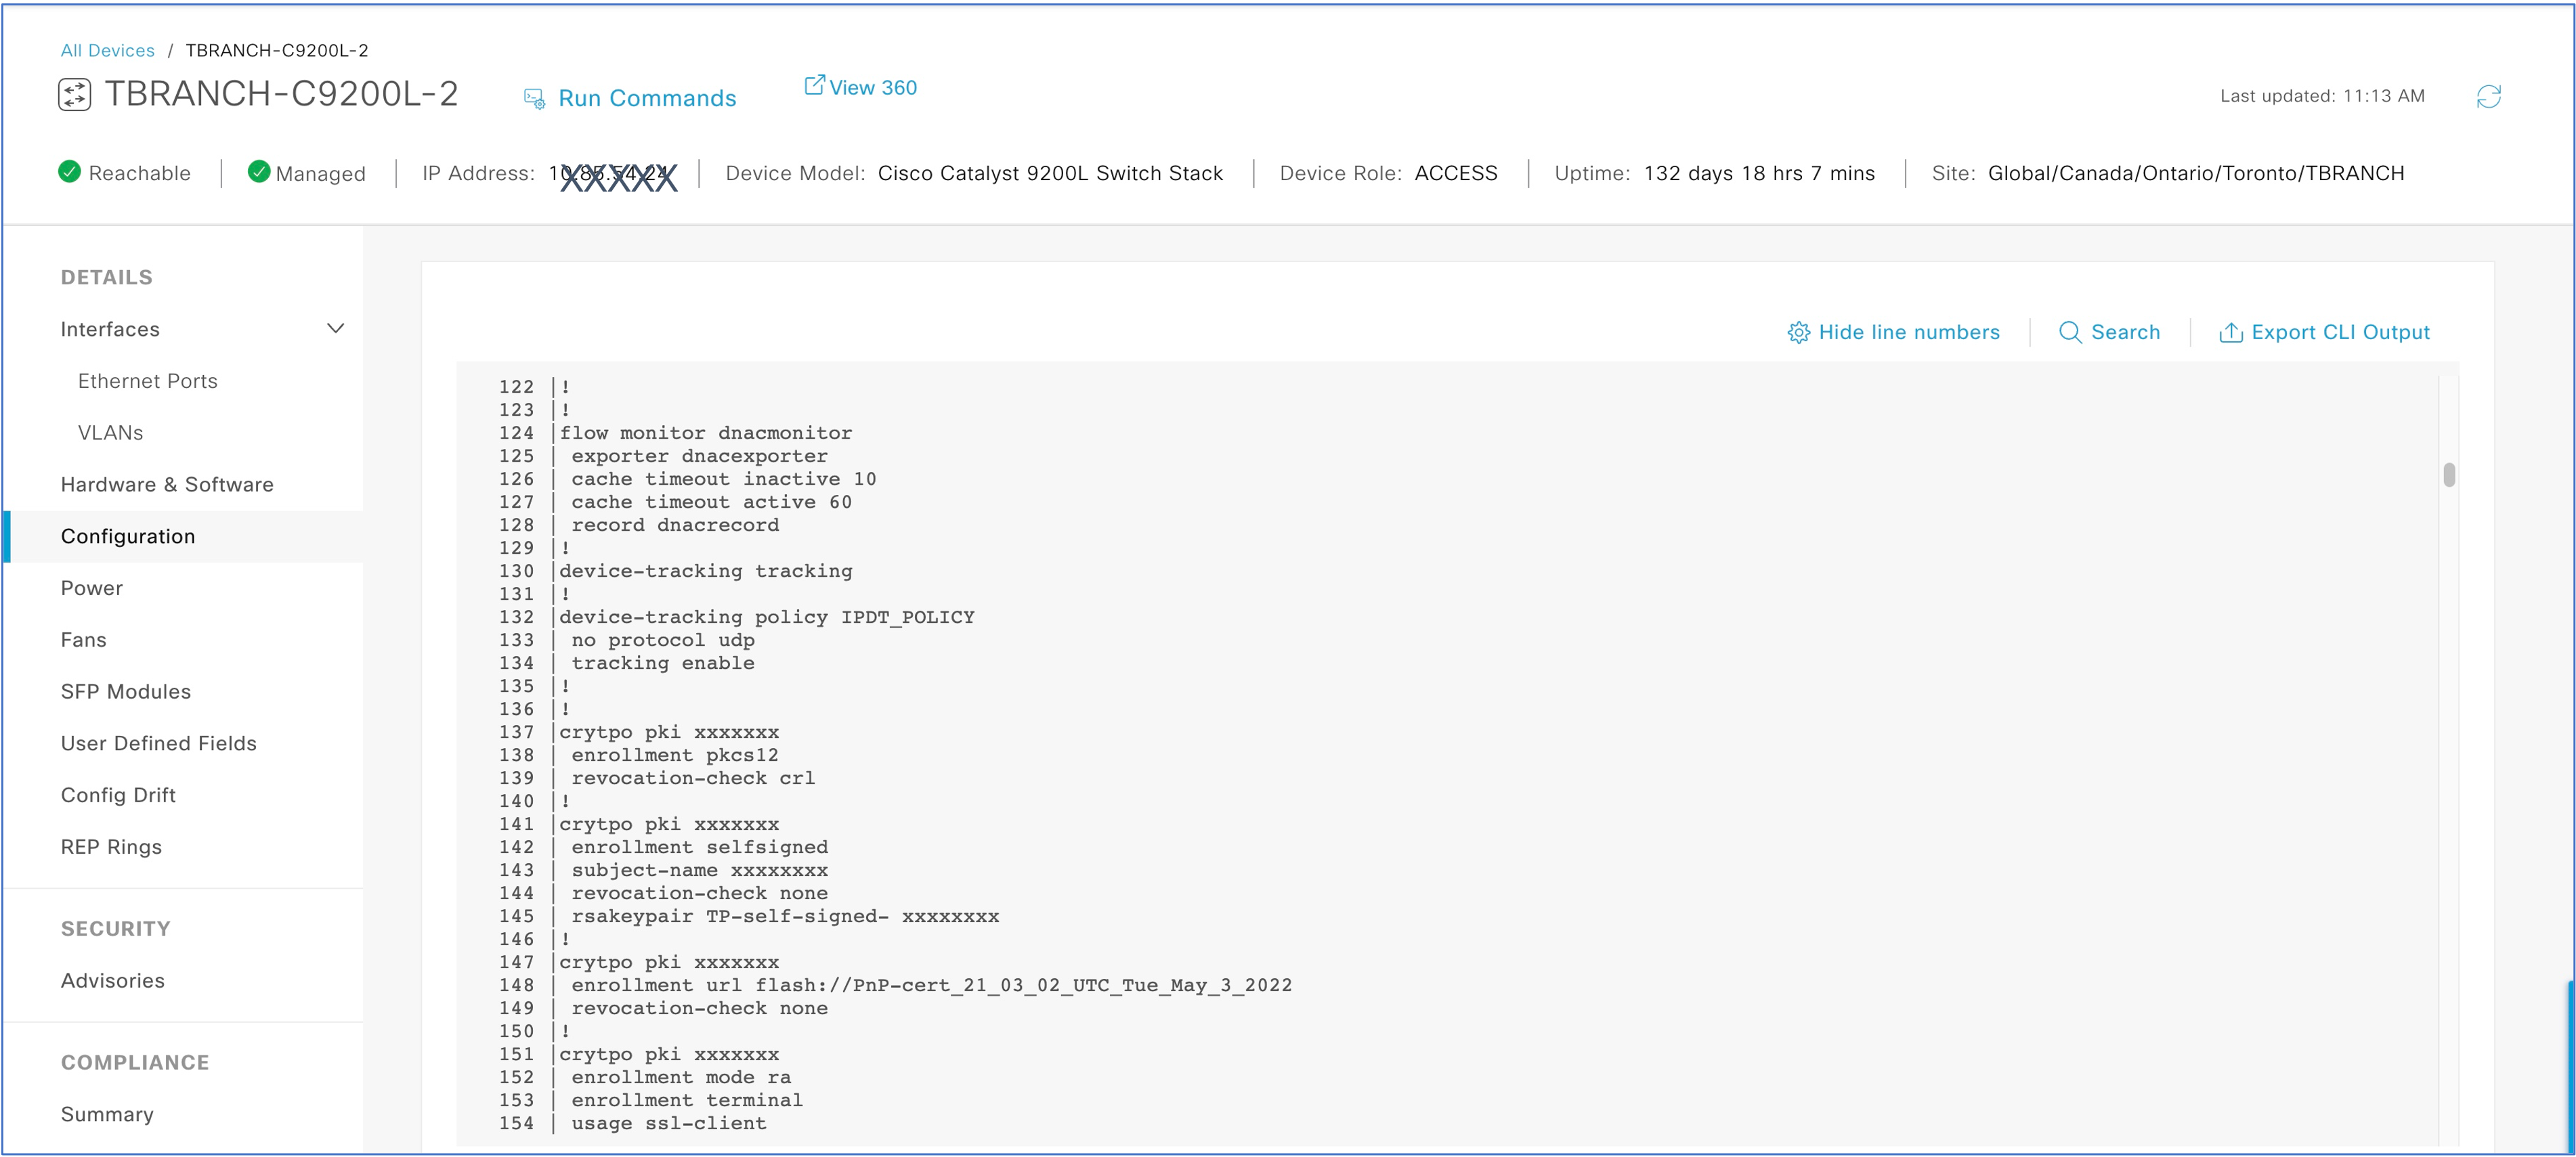Click the switch device icon beside title
The height and width of the screenshot is (1157, 2576).
tap(75, 94)
